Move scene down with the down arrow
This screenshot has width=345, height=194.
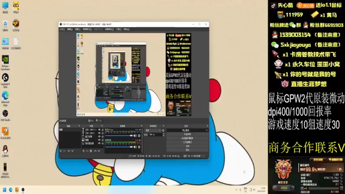point(72,151)
